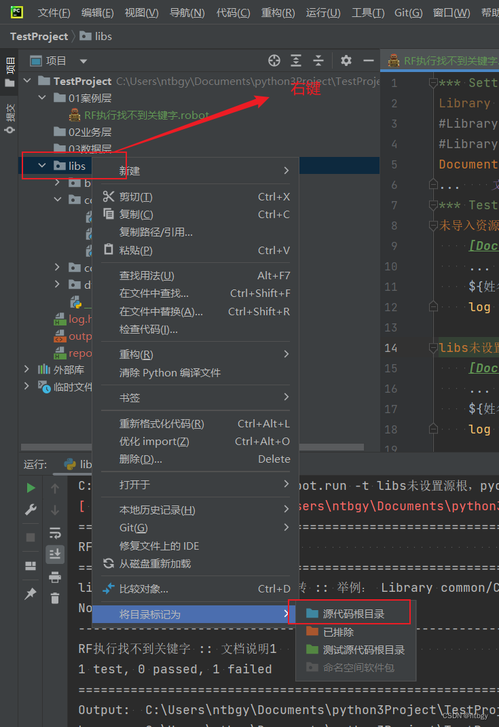Expand Local History submenu

(x=287, y=510)
